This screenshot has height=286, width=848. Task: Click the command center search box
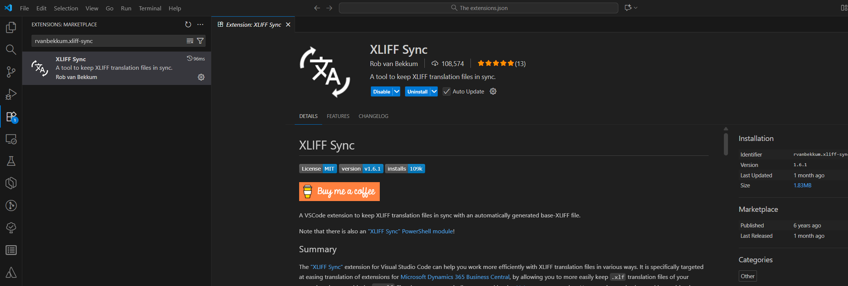479,8
